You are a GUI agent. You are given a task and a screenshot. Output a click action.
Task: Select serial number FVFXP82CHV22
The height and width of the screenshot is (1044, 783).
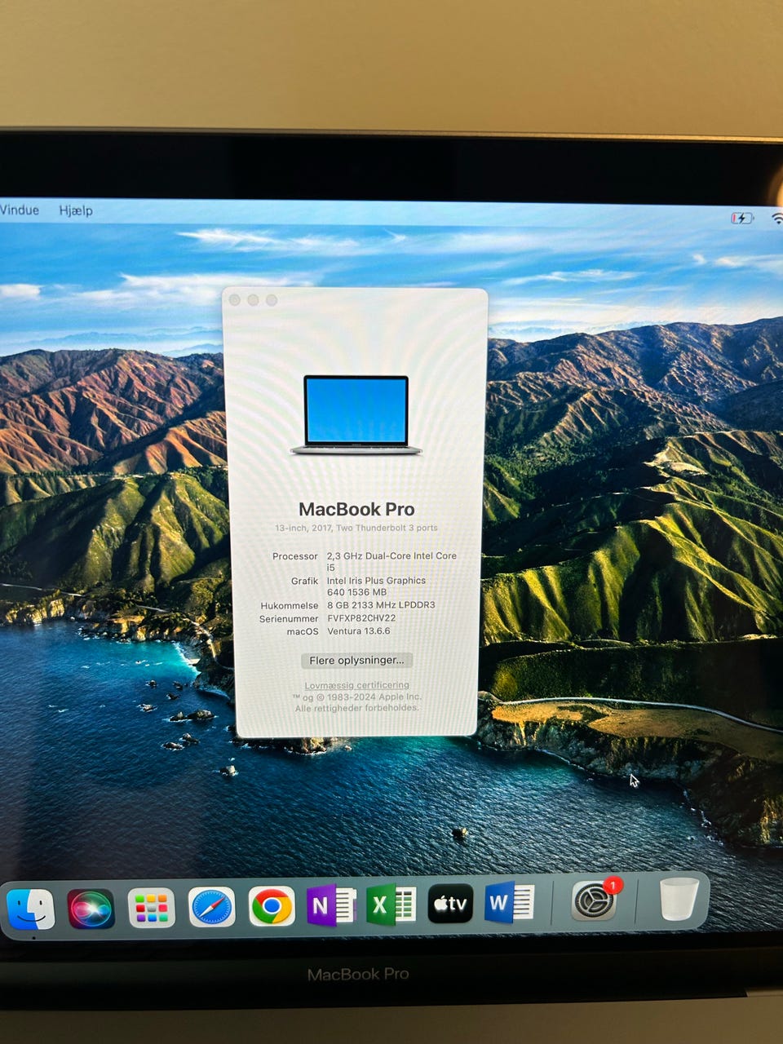[361, 618]
